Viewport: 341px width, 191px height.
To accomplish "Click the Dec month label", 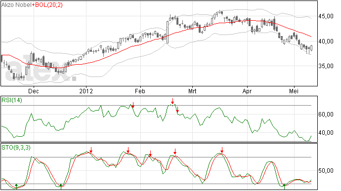I will click(x=34, y=91).
